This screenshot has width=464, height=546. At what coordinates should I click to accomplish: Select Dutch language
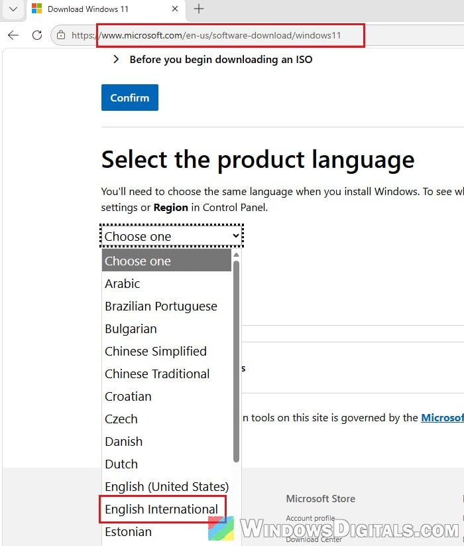click(x=166, y=464)
